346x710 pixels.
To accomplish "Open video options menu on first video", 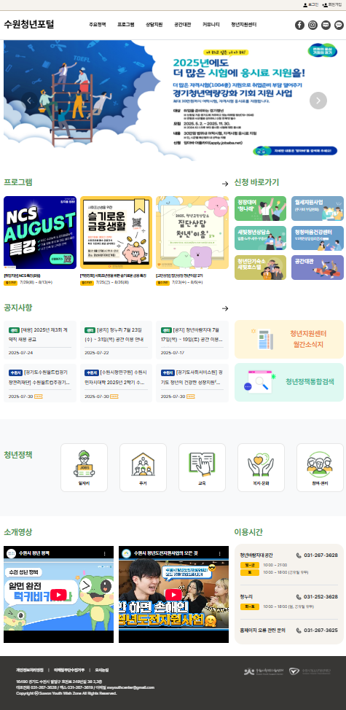I will 105,553.
